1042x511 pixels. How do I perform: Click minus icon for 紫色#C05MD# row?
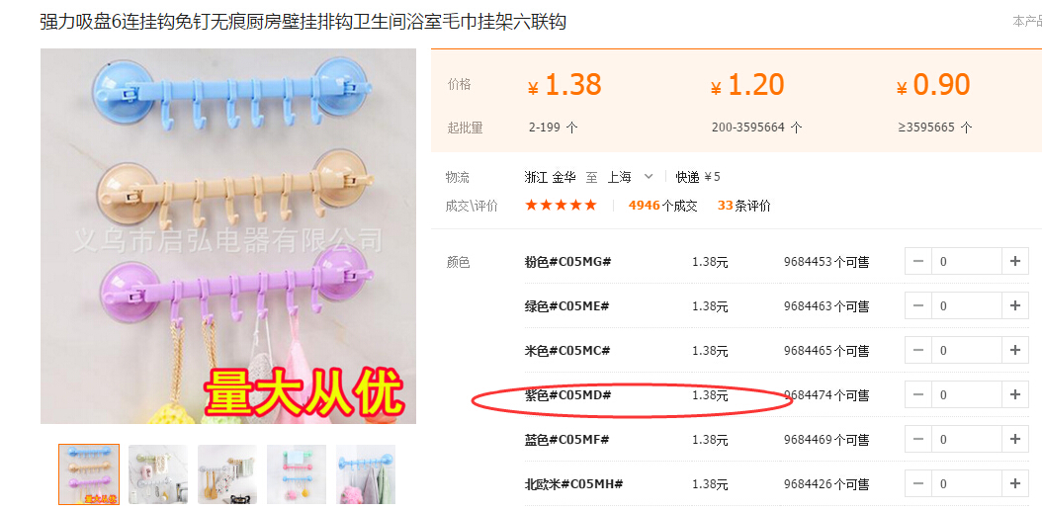[x=918, y=394]
